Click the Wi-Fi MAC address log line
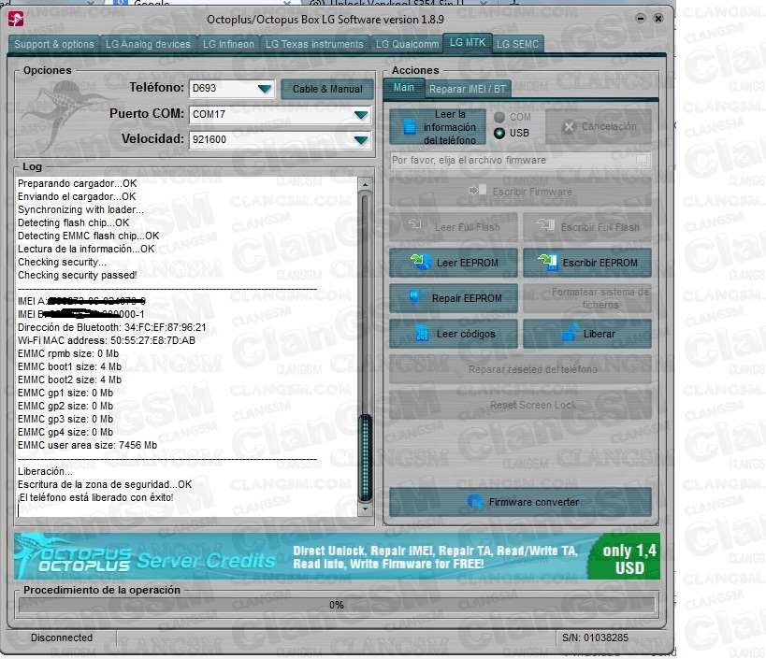 (x=107, y=340)
